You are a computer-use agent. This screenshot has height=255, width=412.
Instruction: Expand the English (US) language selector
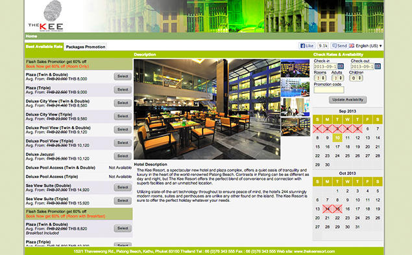click(369, 46)
